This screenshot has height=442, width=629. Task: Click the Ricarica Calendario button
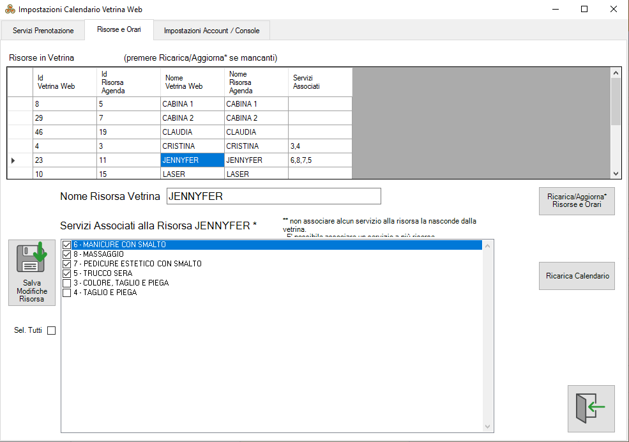(577, 276)
